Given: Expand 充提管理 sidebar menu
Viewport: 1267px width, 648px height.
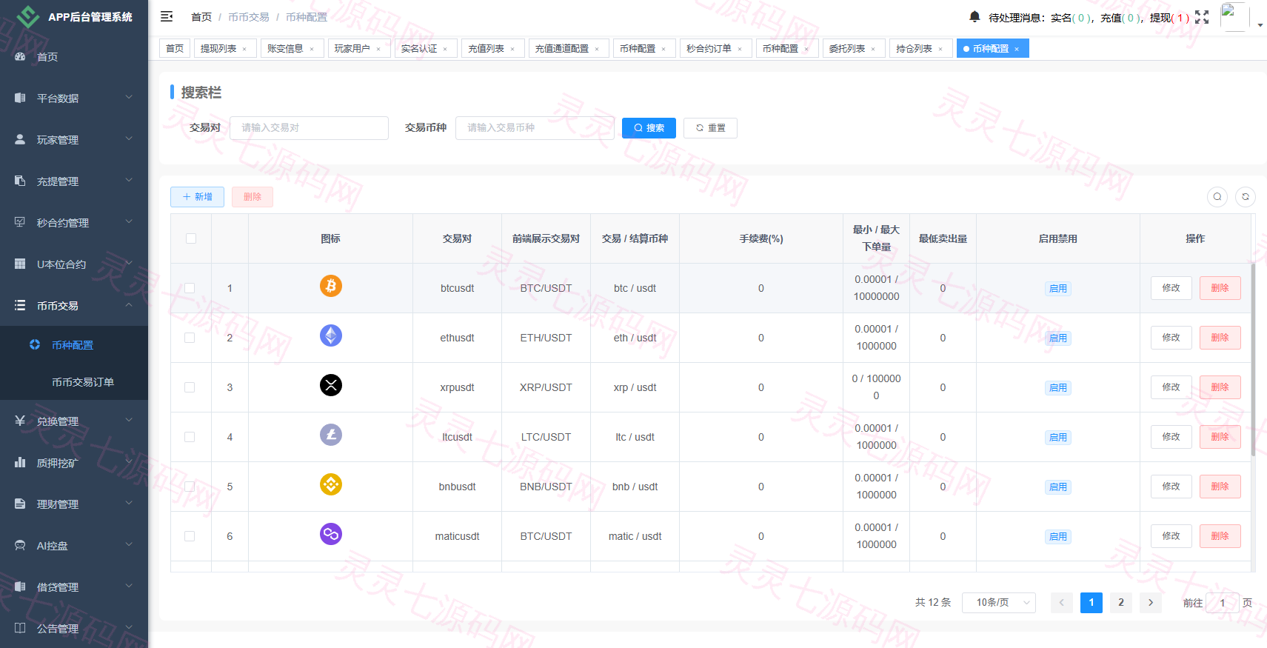Looking at the screenshot, I should (74, 181).
